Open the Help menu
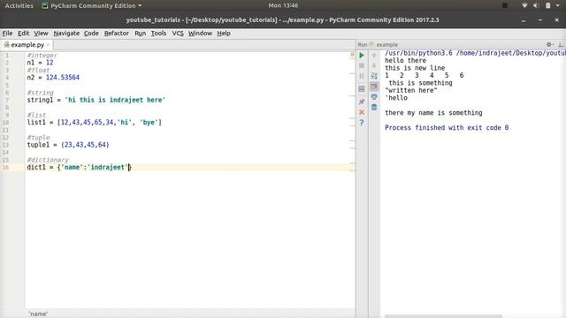The height and width of the screenshot is (318, 566). point(224,34)
